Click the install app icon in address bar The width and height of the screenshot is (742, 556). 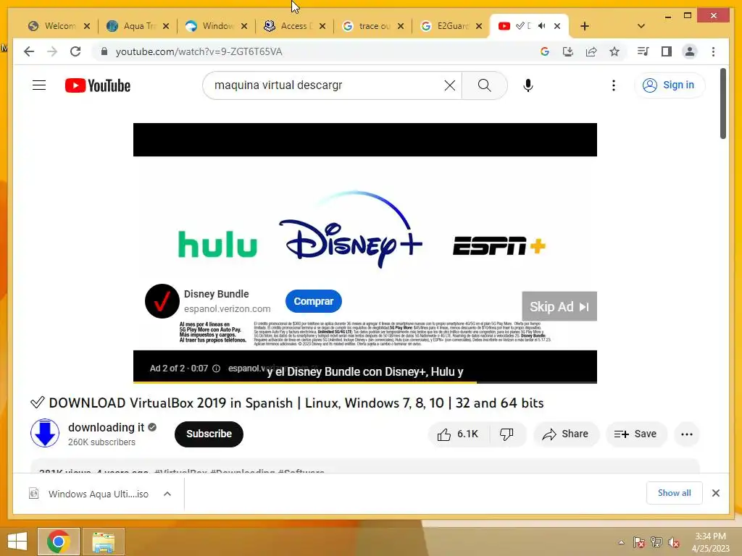pos(568,51)
